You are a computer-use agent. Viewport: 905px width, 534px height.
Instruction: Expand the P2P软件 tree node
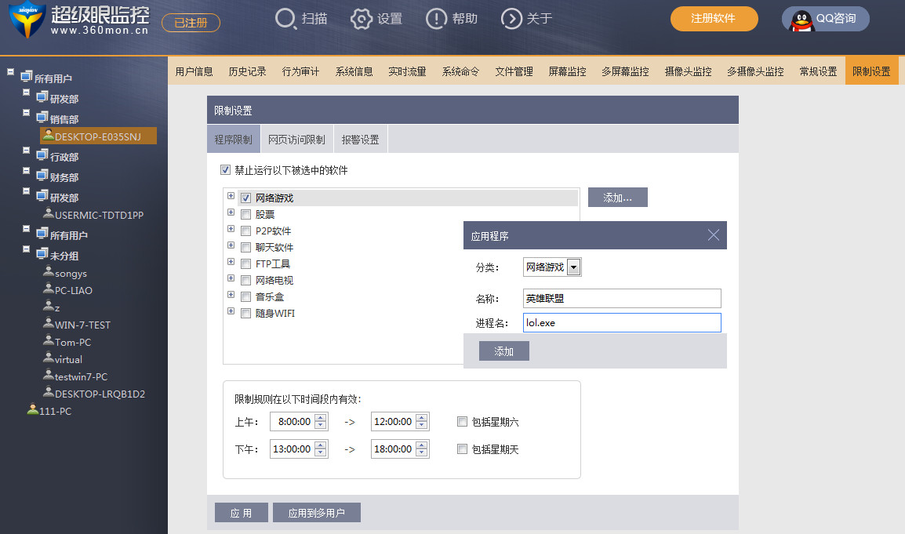click(x=231, y=229)
